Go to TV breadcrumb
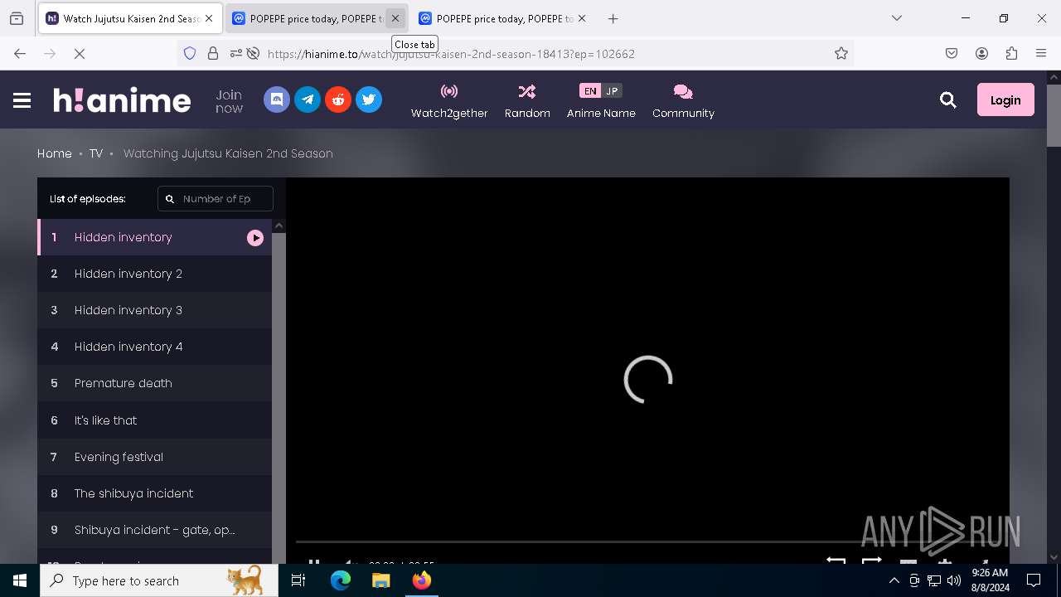 tap(96, 153)
